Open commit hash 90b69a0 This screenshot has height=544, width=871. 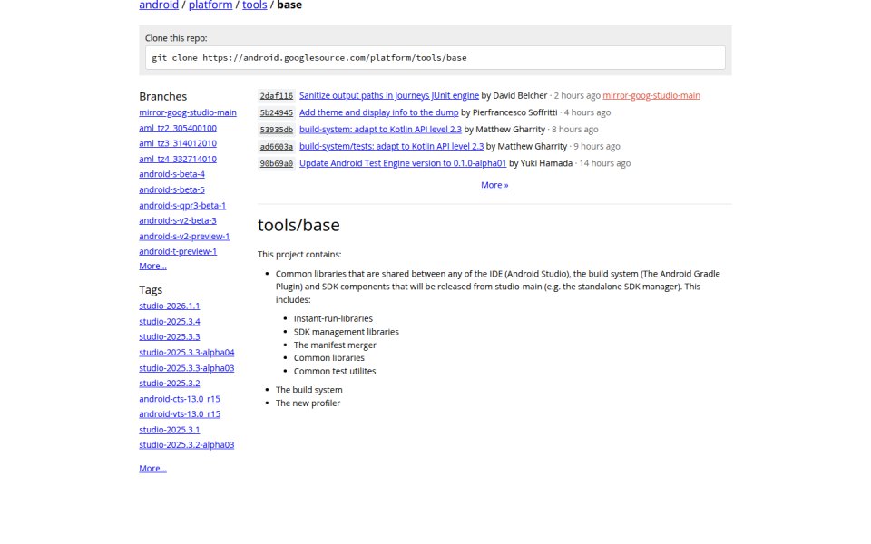point(276,163)
